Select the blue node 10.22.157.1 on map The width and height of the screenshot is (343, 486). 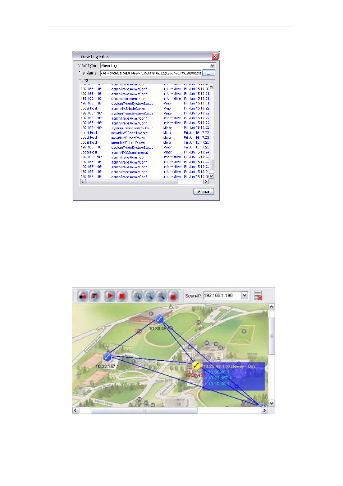pyautogui.click(x=107, y=357)
